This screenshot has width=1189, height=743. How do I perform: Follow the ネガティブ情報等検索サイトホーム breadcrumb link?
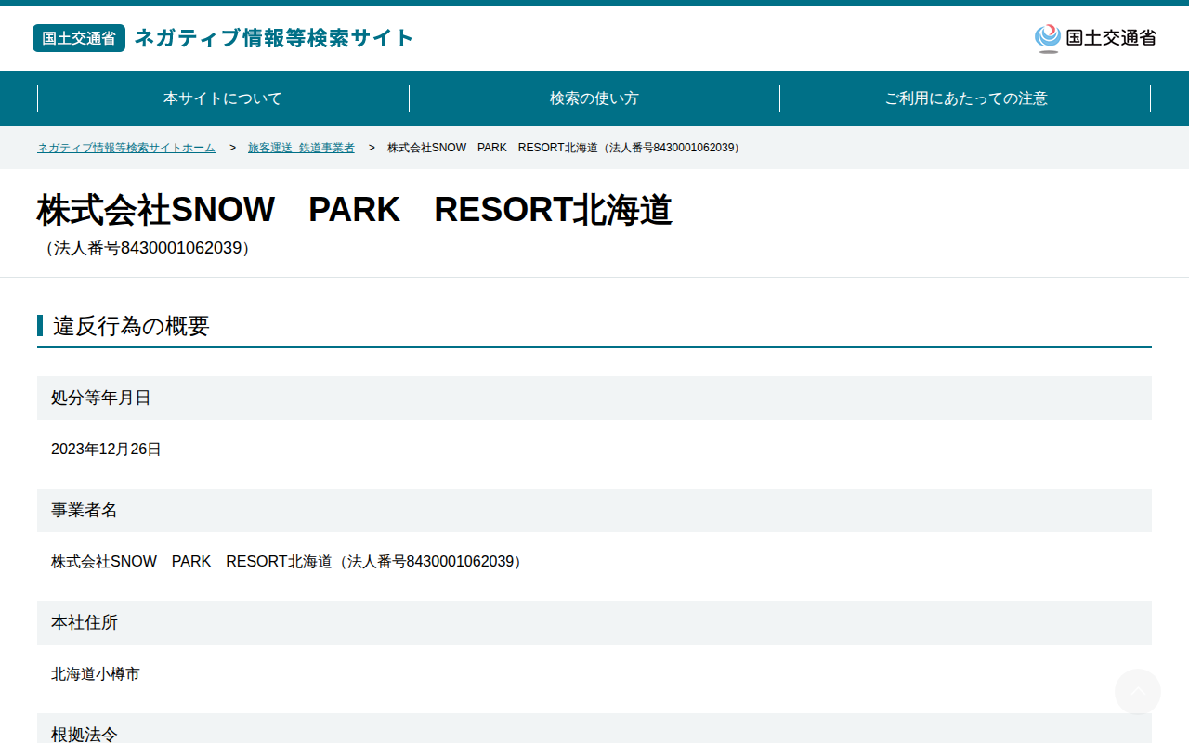[126, 148]
